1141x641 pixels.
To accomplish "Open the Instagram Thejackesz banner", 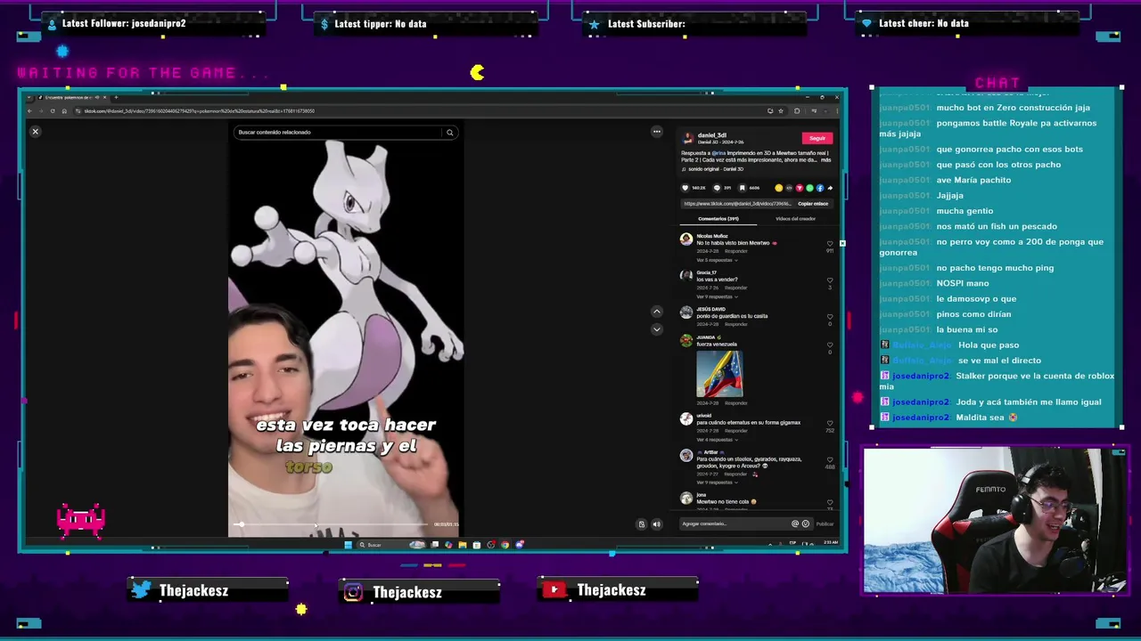I will click(419, 591).
